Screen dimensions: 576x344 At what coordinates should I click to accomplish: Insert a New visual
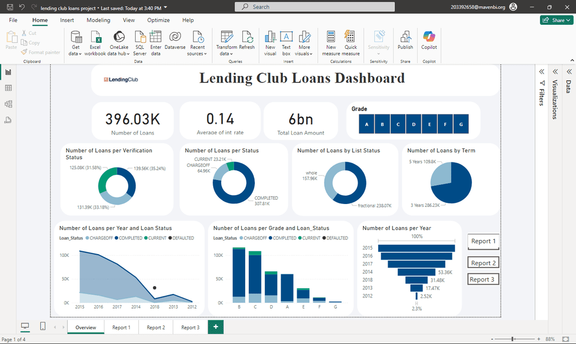pyautogui.click(x=270, y=43)
